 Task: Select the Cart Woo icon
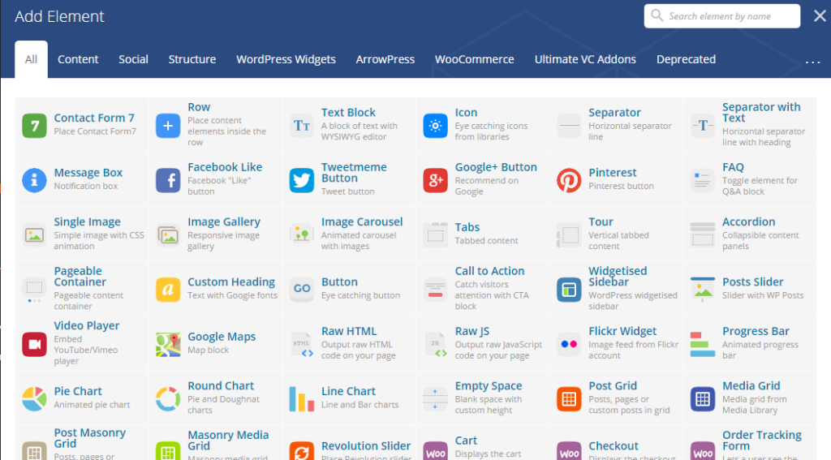[435, 450]
